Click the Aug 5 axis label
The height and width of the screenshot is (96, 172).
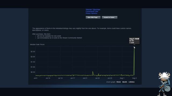pyautogui.click(x=134, y=78)
